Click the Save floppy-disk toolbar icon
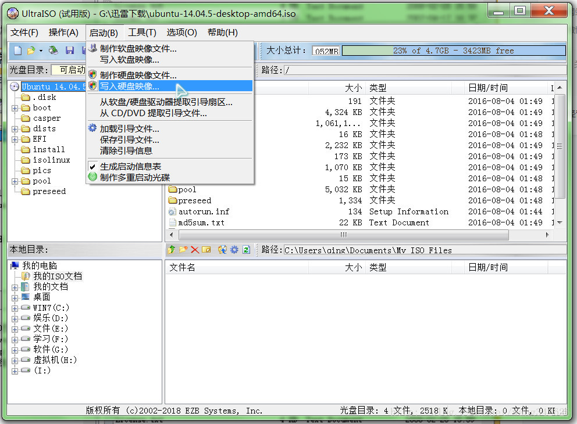Image resolution: width=577 pixels, height=424 pixels. 70,51
